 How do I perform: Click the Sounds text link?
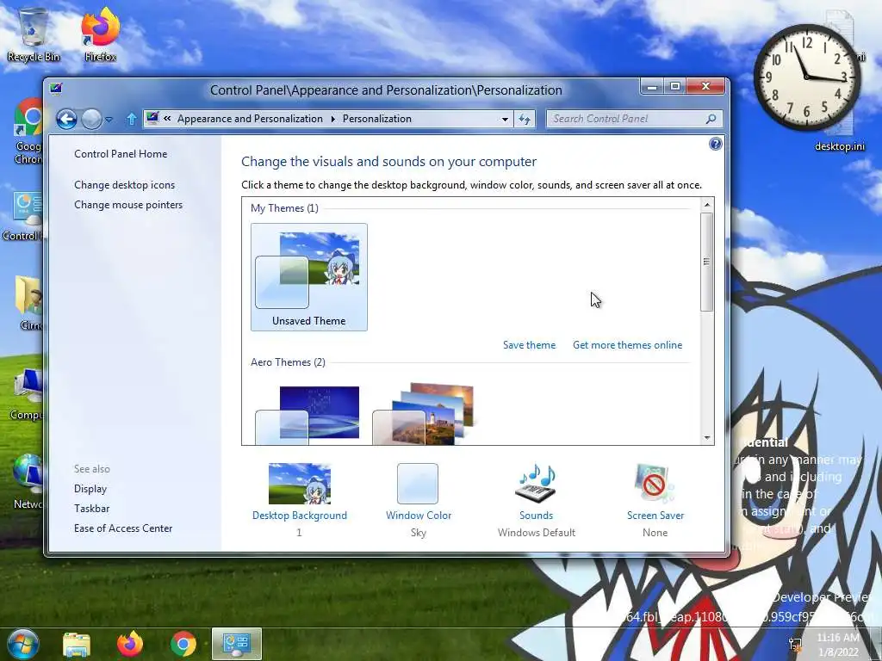point(536,516)
